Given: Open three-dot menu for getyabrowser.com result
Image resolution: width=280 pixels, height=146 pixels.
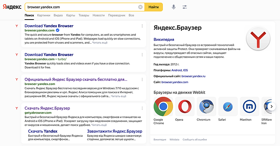Looking at the screenshot, I should [142, 108].
